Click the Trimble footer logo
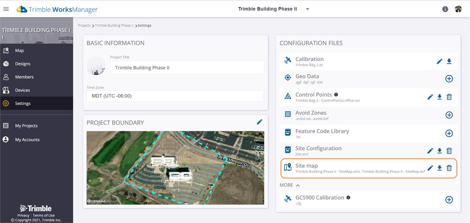The height and width of the screenshot is (223, 470). [x=36, y=208]
